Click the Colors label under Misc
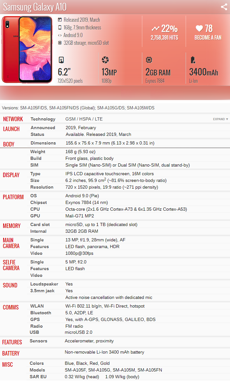Viewport: 230px width, 383px height. (37, 363)
